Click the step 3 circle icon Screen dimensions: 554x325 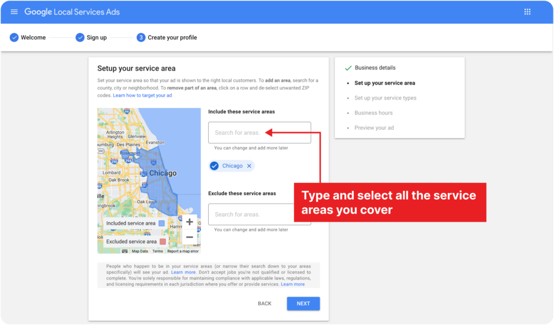click(x=141, y=37)
